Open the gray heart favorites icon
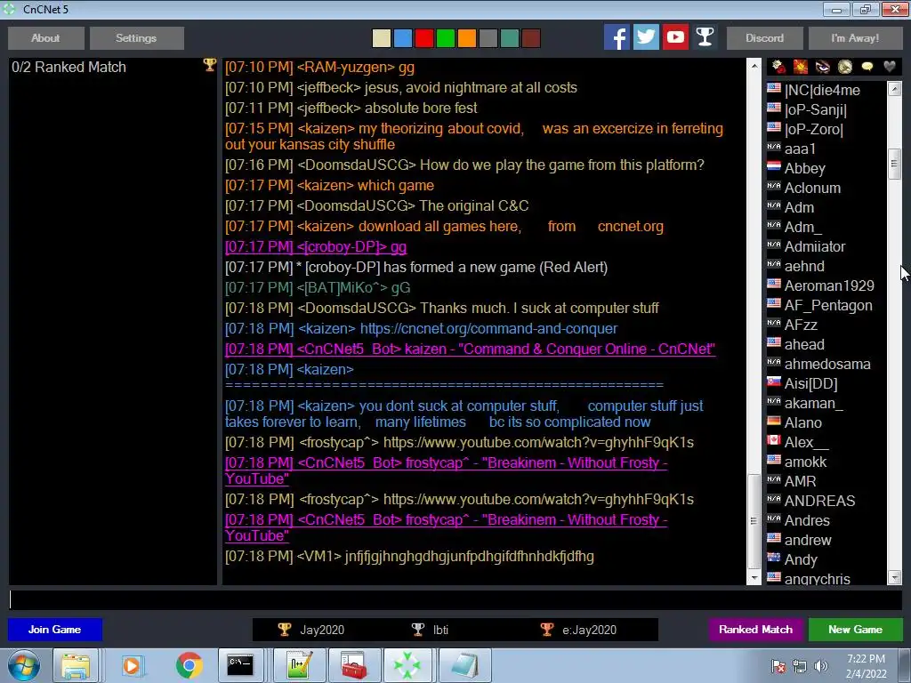The width and height of the screenshot is (911, 683). click(x=889, y=67)
